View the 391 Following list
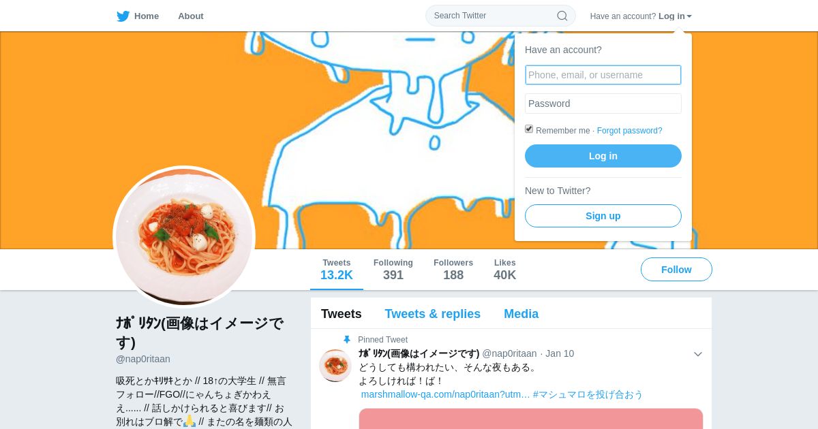Image resolution: width=818 pixels, height=429 pixels. (x=393, y=270)
